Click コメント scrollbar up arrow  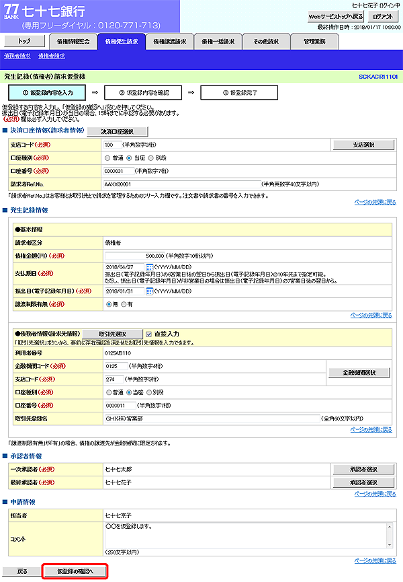point(390,526)
